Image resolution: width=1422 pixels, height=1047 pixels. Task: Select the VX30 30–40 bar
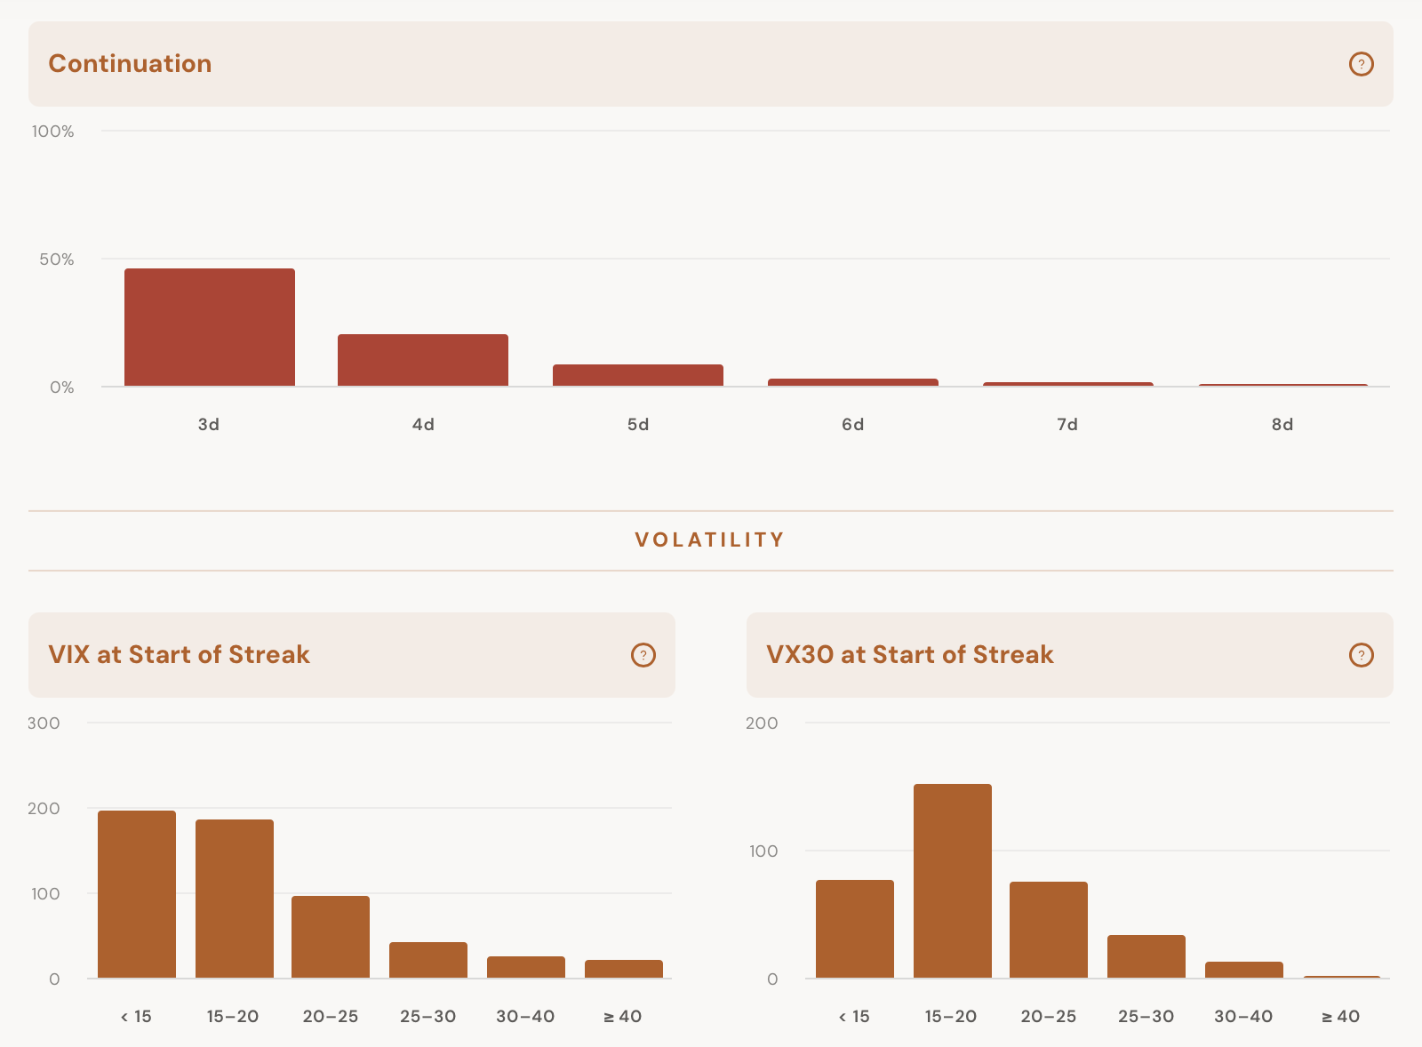(1244, 970)
